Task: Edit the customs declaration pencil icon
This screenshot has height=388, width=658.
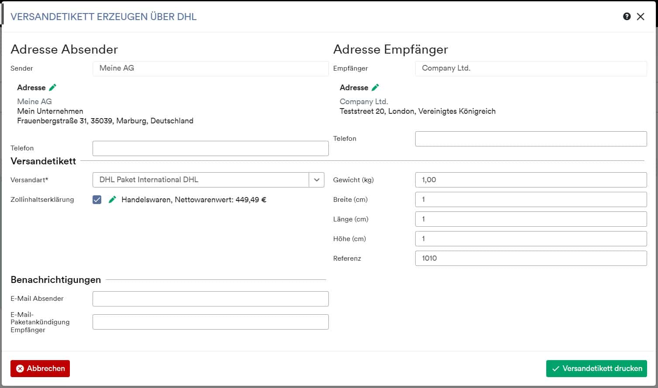Action: point(112,200)
